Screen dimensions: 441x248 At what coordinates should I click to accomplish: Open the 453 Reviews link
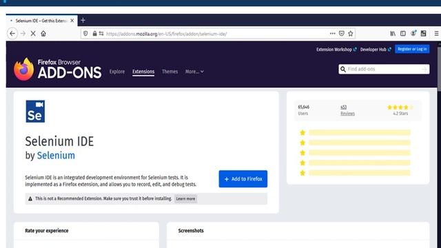tap(347, 110)
